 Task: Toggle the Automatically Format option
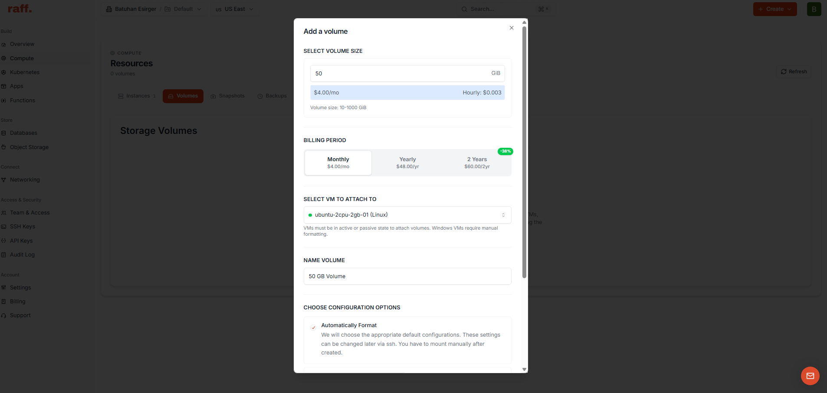313,328
